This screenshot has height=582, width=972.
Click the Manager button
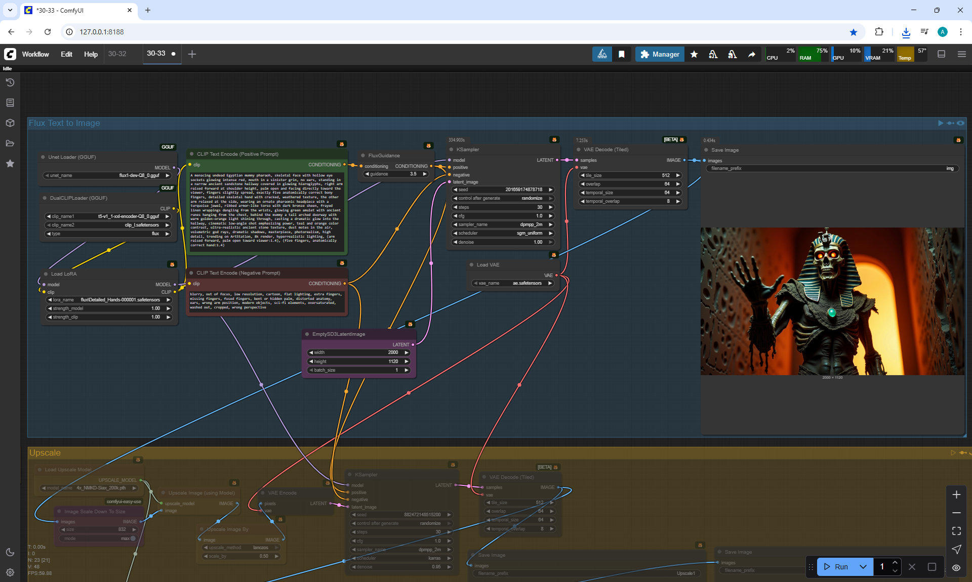point(660,54)
